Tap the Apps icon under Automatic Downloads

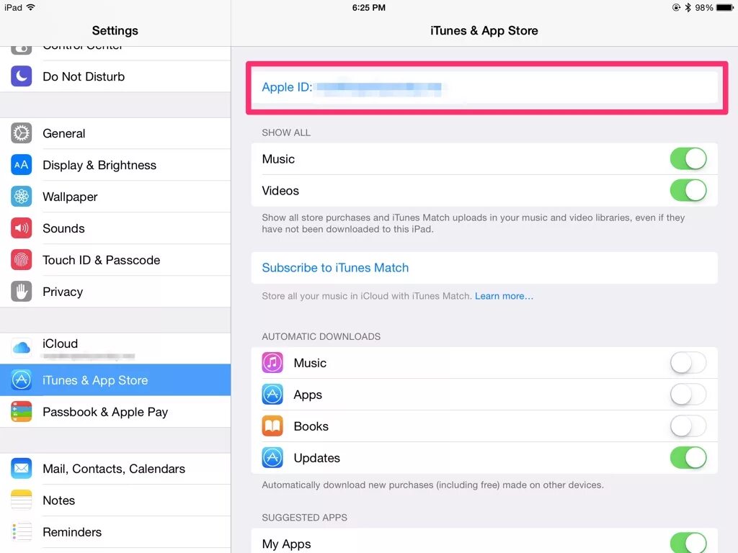272,394
